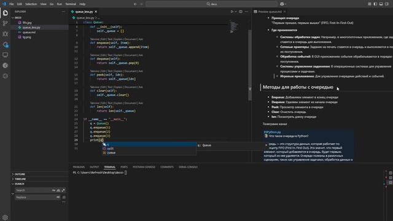Click the command center search box
Viewport: 393px width, 221px height.
[212, 4]
